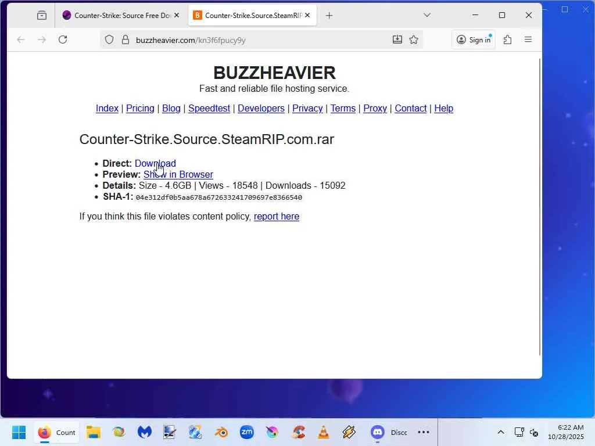This screenshot has height=446, width=595.
Task: Open the Speedtest link
Action: pos(209,109)
